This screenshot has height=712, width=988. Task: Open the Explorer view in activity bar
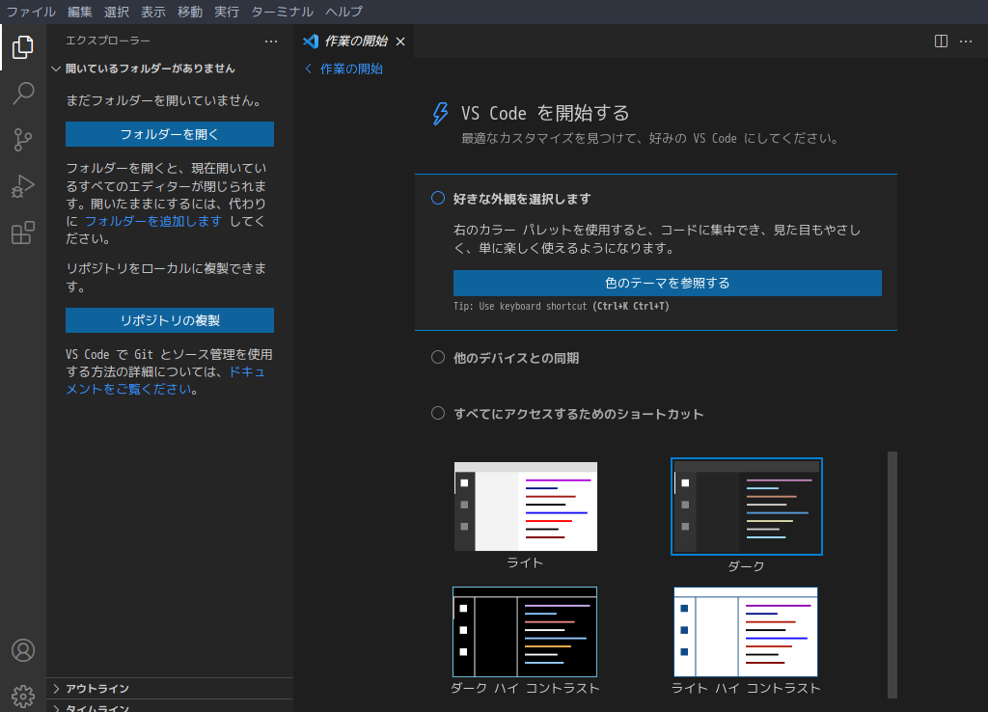tap(23, 47)
